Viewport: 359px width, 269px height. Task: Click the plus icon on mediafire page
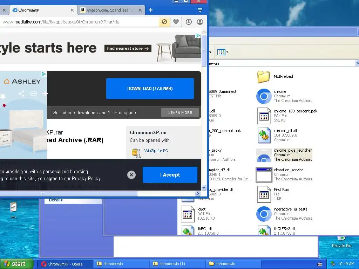click(x=45, y=93)
